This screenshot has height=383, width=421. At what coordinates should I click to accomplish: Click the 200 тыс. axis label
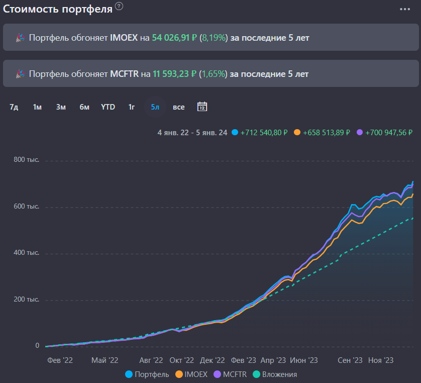tap(27, 299)
